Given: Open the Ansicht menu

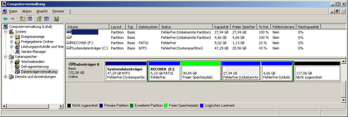Looking at the screenshot, I should click(42, 11).
